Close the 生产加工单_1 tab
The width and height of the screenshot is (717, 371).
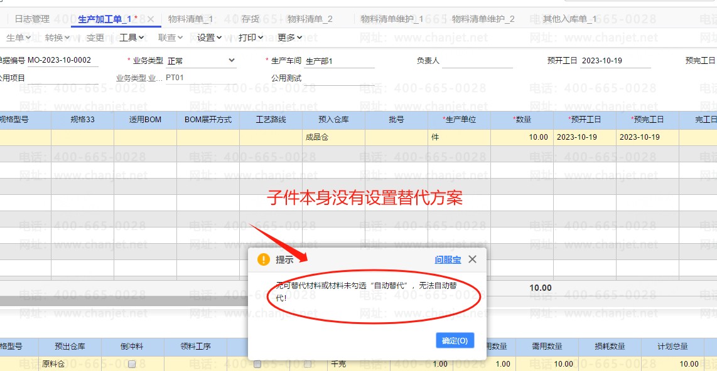point(151,19)
